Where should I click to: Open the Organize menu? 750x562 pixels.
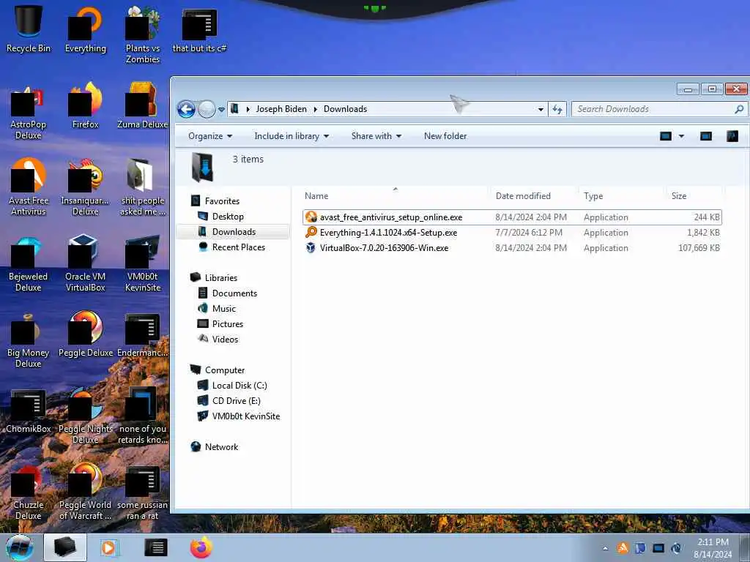tap(210, 136)
